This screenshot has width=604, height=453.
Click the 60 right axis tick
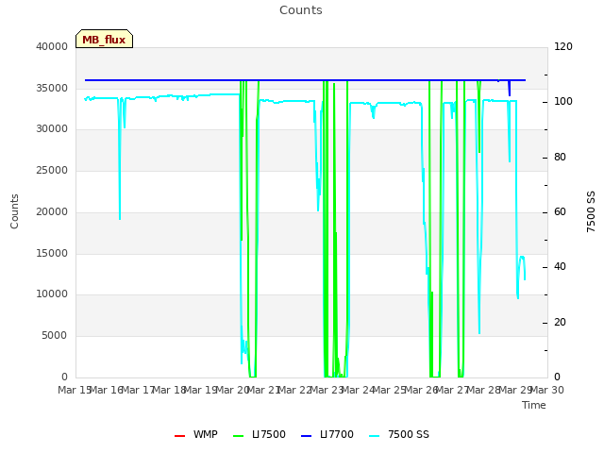pyautogui.click(x=560, y=211)
